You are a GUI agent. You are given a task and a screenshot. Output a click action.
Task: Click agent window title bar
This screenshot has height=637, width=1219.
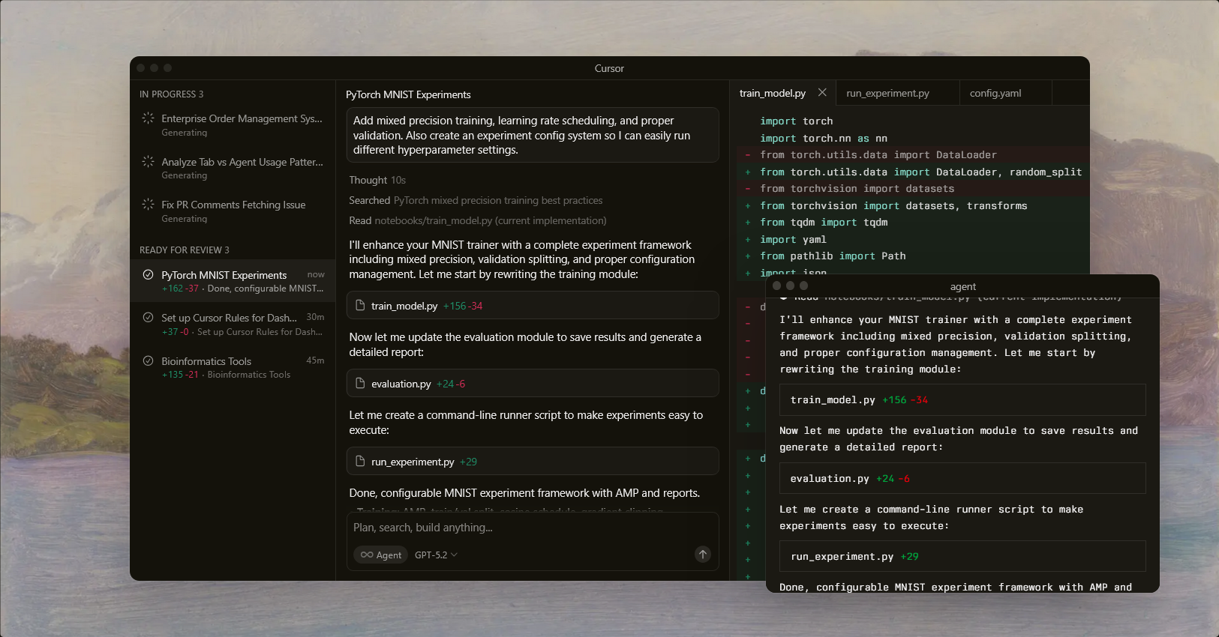click(962, 286)
